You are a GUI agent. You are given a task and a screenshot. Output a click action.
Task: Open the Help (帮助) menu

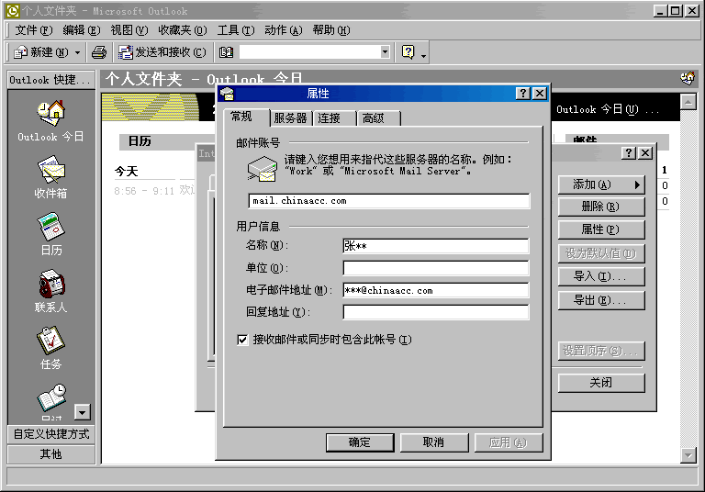click(330, 30)
